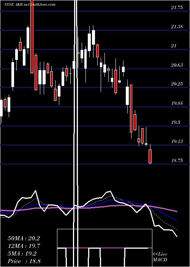The width and height of the screenshot is (190, 267).
Task: Click the 20.25 price axis label
Action: (x=177, y=84)
